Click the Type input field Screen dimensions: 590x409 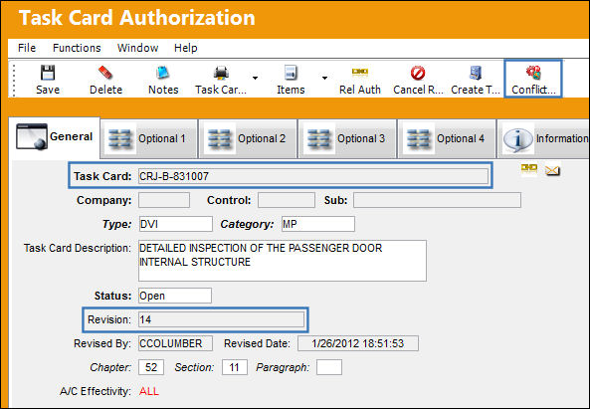175,224
